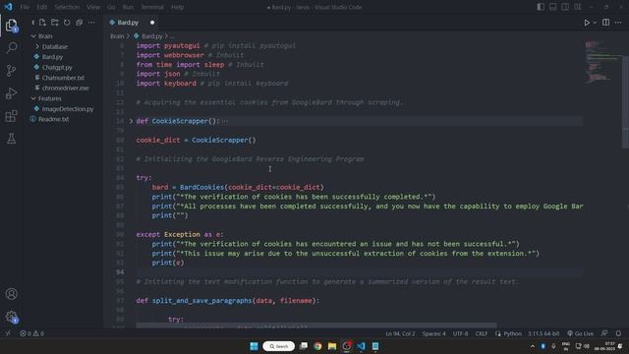
Task: Toggle Primary Side Bar layout button
Action: coord(541,7)
